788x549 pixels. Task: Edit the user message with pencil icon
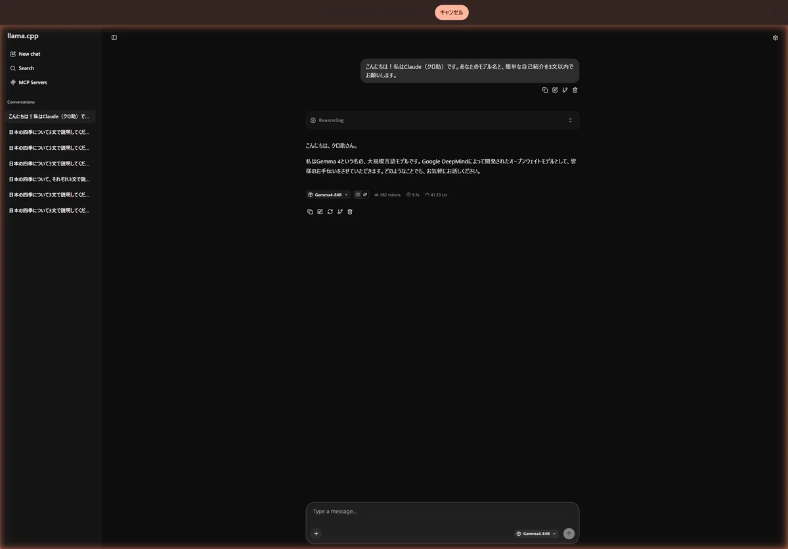click(555, 90)
